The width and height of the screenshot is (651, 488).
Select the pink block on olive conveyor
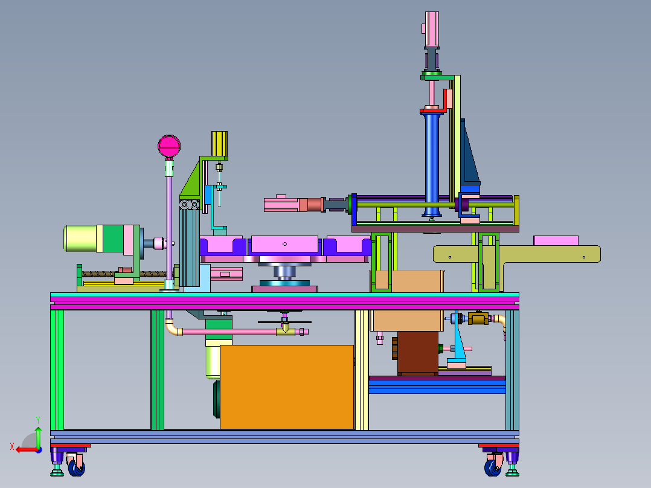[x=556, y=240]
